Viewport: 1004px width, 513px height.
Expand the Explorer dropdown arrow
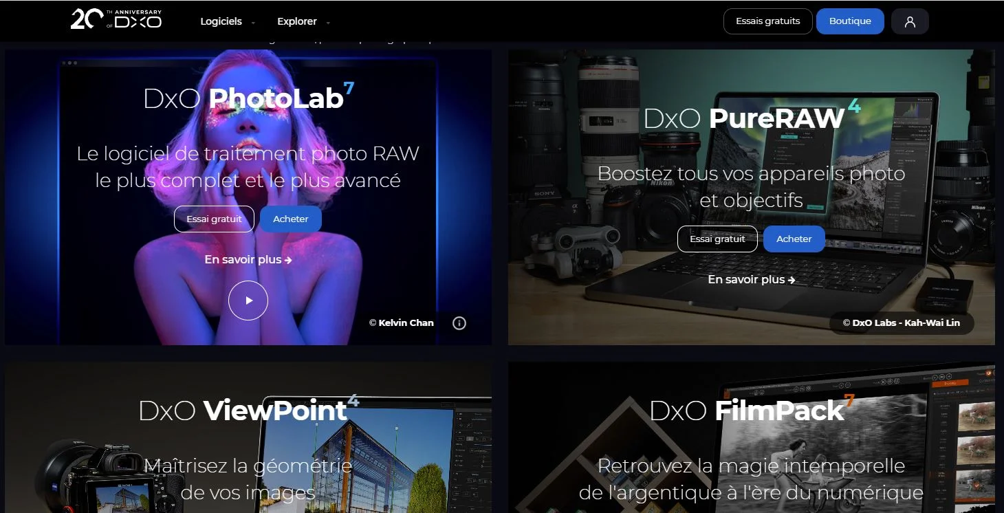[x=328, y=23]
